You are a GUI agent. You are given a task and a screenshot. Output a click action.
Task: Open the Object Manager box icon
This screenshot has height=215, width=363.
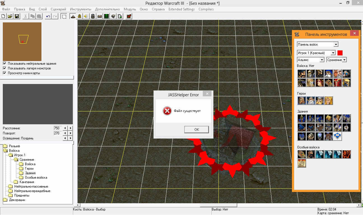[x=113, y=16]
